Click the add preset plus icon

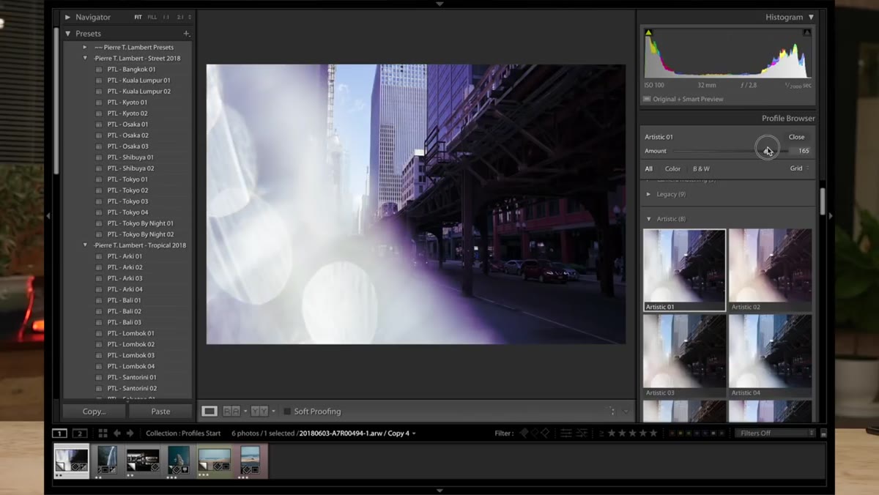click(x=186, y=34)
